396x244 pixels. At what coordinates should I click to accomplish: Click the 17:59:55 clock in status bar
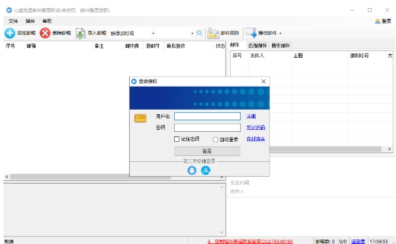tap(379, 241)
